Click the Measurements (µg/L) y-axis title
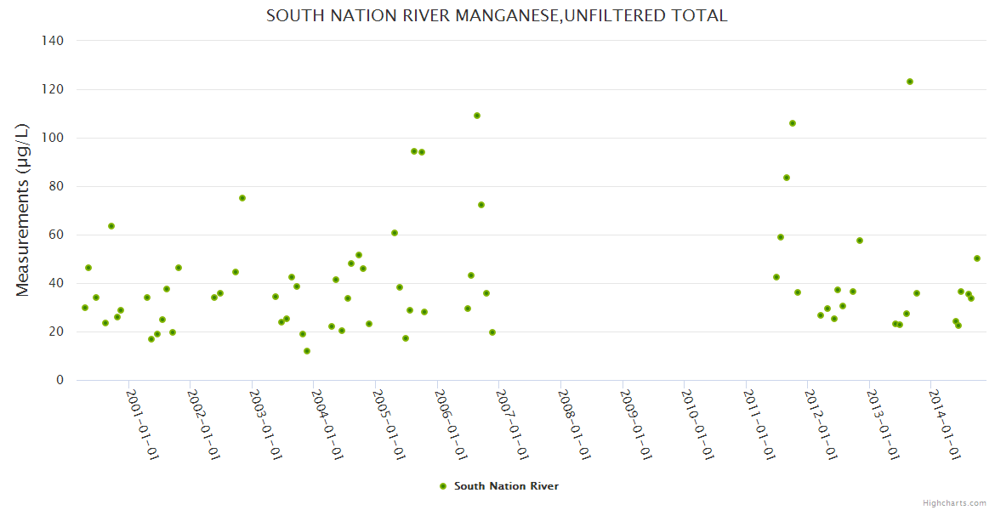 click(x=23, y=210)
